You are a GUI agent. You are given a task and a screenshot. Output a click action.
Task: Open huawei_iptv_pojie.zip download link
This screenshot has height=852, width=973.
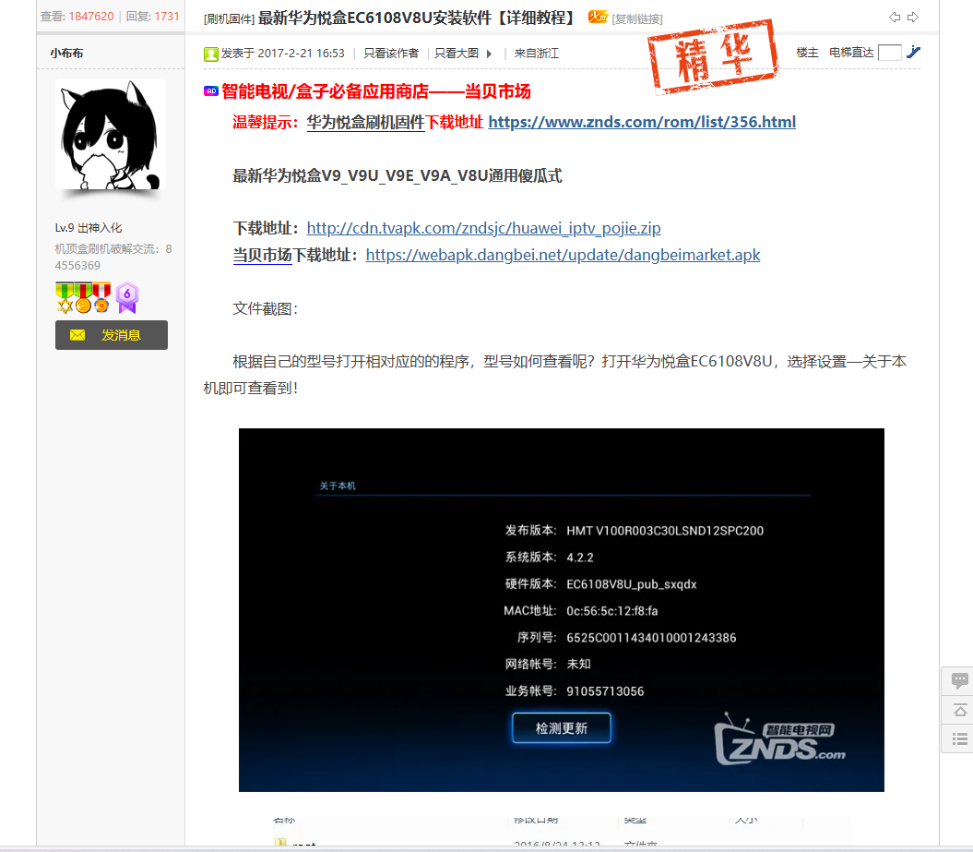[x=483, y=228]
